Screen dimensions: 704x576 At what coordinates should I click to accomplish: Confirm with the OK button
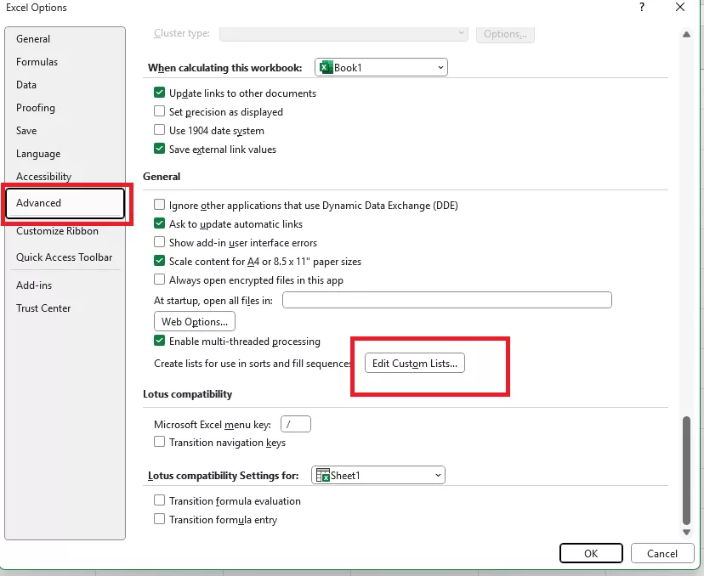tap(591, 553)
